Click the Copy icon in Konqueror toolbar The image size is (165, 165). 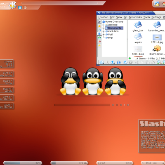click(142, 62)
